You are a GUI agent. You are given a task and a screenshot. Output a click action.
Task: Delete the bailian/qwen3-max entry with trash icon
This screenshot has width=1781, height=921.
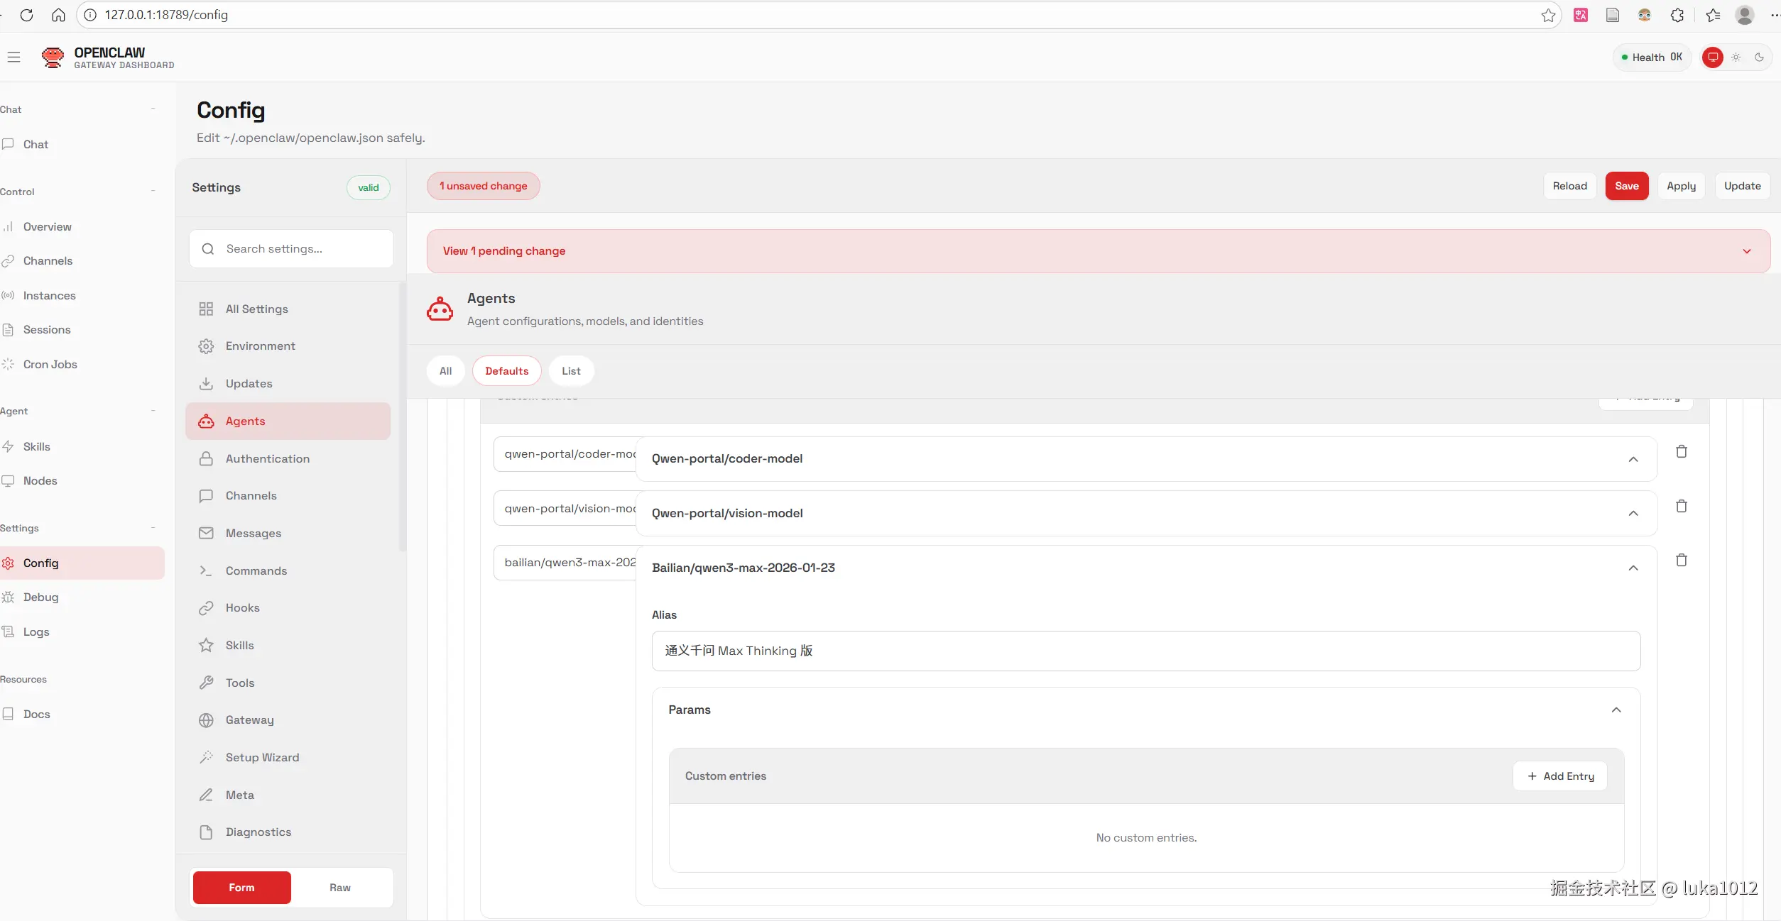click(1681, 561)
